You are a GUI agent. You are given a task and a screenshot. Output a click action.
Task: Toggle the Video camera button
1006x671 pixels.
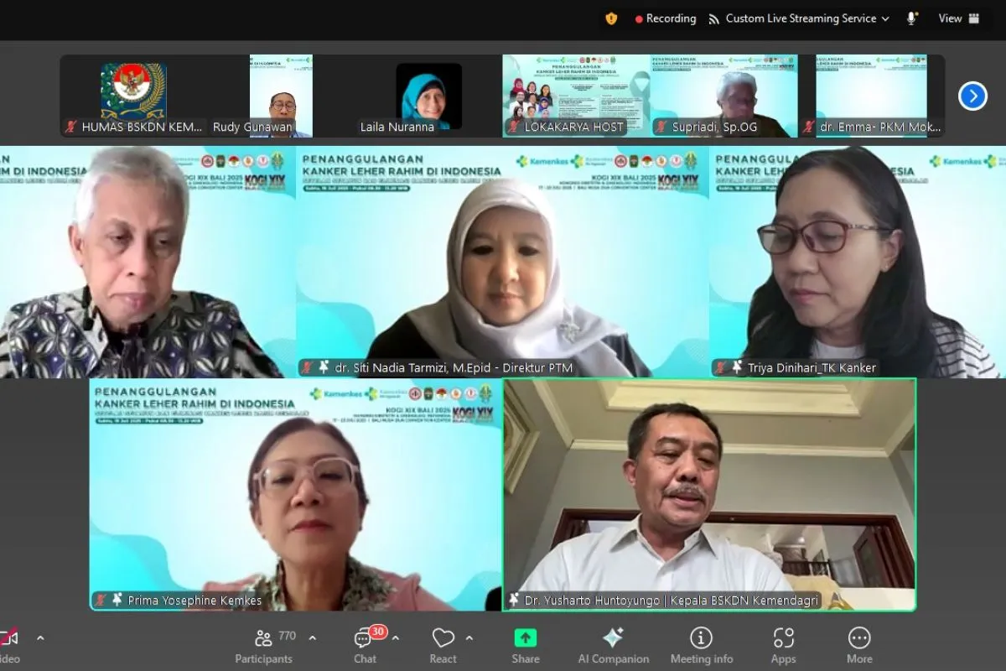click(8, 645)
